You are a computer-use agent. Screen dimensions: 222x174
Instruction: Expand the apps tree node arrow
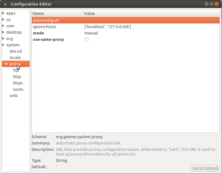pos(3,13)
